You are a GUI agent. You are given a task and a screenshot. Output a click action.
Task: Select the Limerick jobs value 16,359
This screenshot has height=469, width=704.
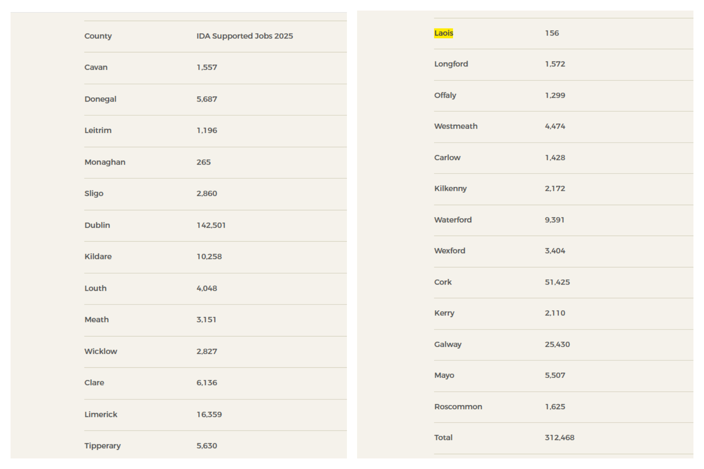pyautogui.click(x=209, y=414)
